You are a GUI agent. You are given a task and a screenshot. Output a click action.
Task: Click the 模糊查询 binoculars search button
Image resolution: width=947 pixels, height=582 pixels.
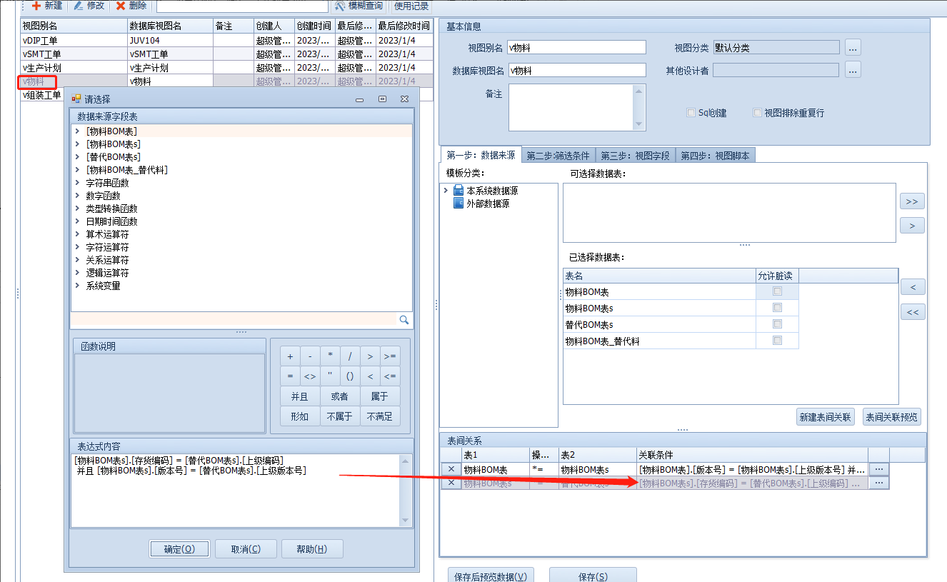pyautogui.click(x=340, y=6)
